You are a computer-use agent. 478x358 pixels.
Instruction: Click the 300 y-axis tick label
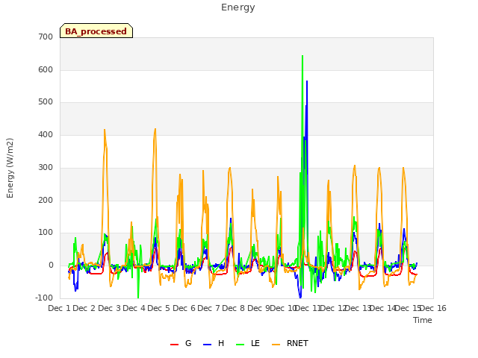(46, 167)
